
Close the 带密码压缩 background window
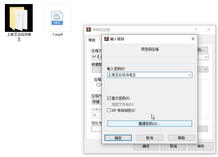[x=208, y=30]
